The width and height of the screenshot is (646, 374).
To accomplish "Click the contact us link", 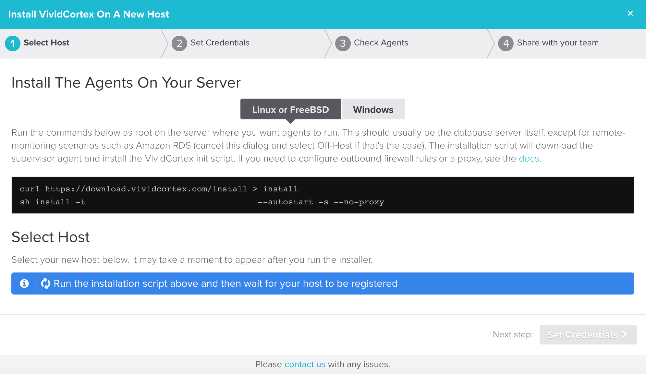I will click(x=305, y=364).
